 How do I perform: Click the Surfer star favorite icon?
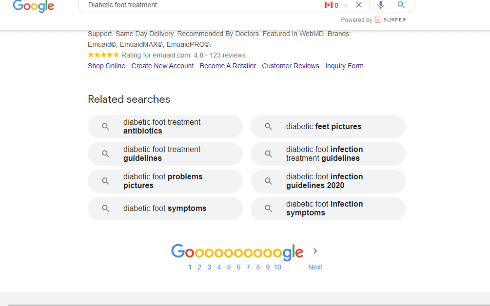click(x=346, y=5)
